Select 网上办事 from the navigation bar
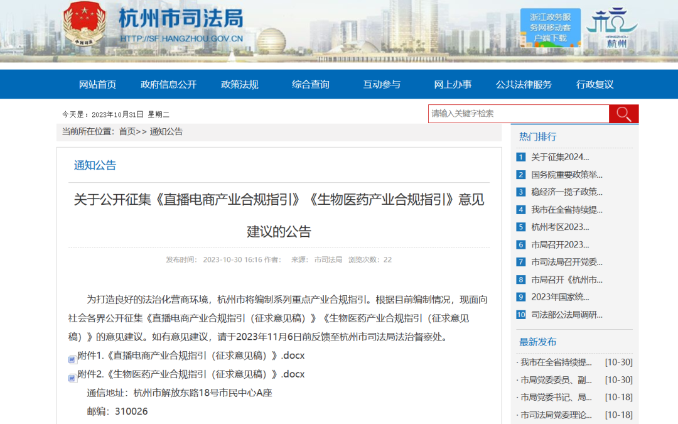Viewport: 678px width, 424px height. pos(453,84)
